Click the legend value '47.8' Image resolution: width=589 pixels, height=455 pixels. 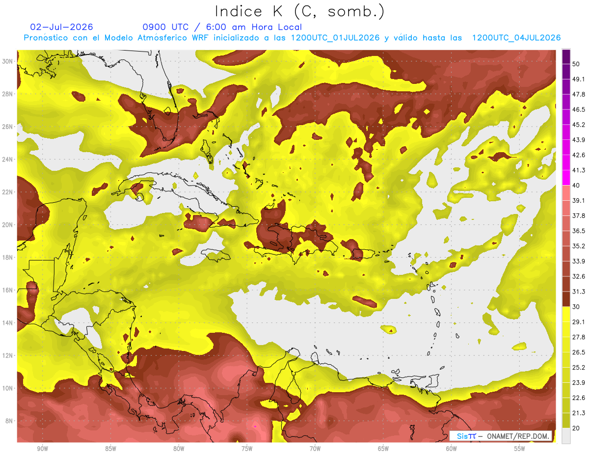coord(579,94)
